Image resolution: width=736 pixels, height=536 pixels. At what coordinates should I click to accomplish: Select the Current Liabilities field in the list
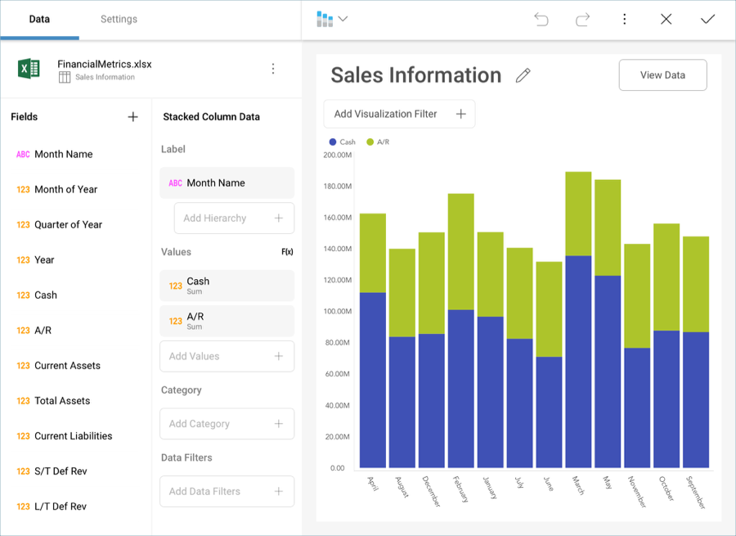(73, 436)
